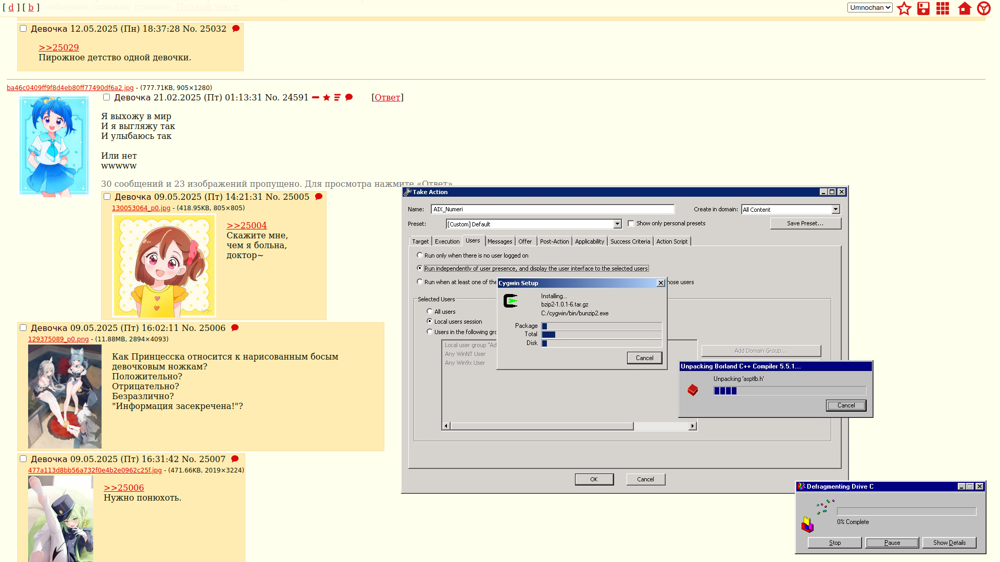This screenshot has width=1000, height=562.
Task: Click the steering wheel icon at top right
Action: (983, 8)
